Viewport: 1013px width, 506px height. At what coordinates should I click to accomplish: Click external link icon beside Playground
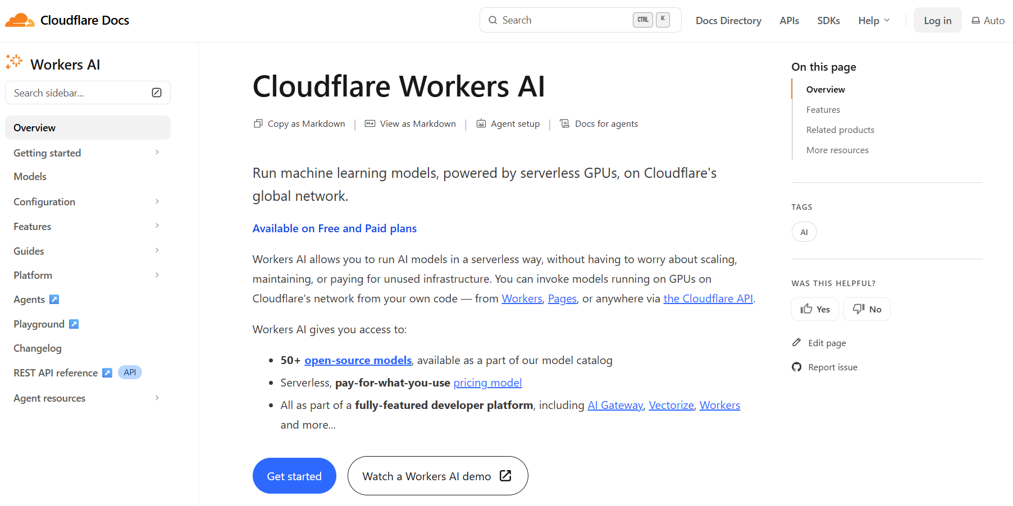(x=74, y=324)
